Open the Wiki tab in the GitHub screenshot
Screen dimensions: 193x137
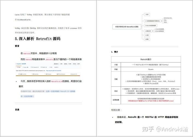[x=51, y=67]
